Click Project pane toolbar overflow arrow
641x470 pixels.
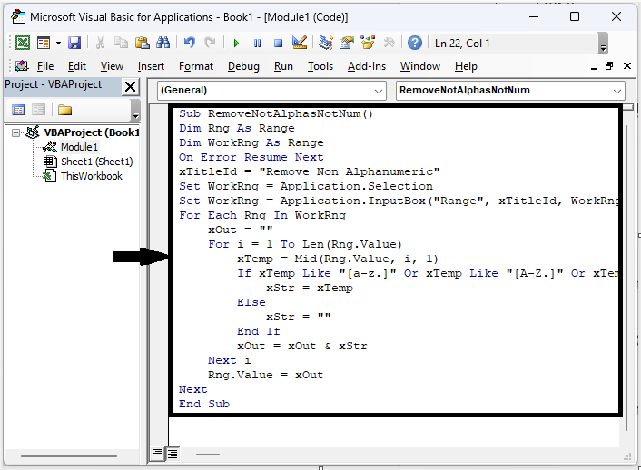135,111
